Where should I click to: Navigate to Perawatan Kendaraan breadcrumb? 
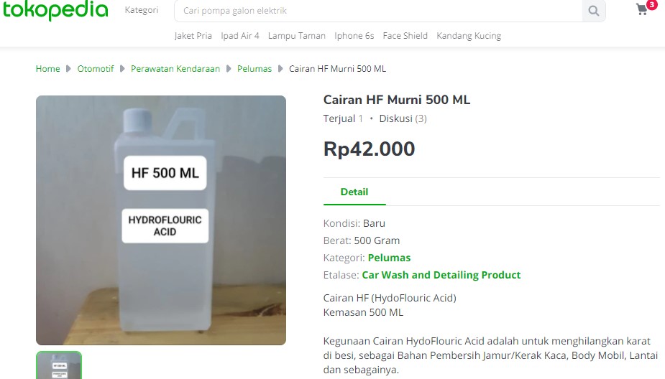pyautogui.click(x=175, y=69)
